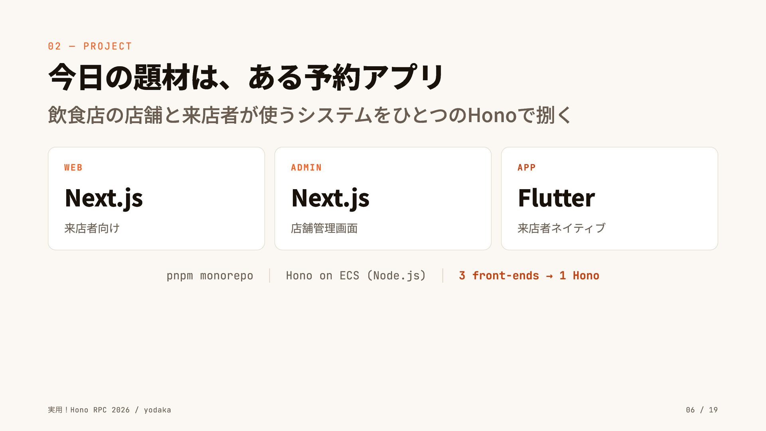Click the arrow in "3 front-ends → 1 Hono"

549,276
